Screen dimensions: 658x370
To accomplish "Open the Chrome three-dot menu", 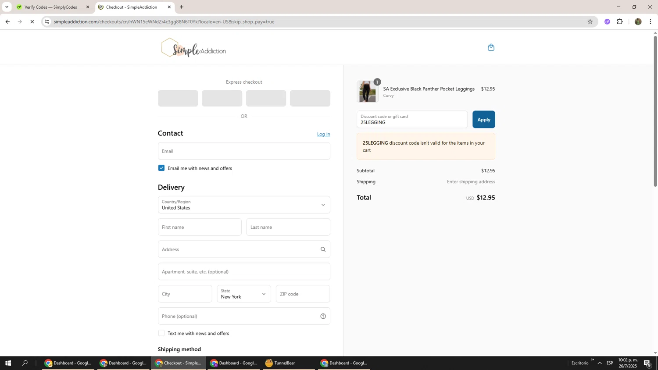I will [x=651, y=21].
